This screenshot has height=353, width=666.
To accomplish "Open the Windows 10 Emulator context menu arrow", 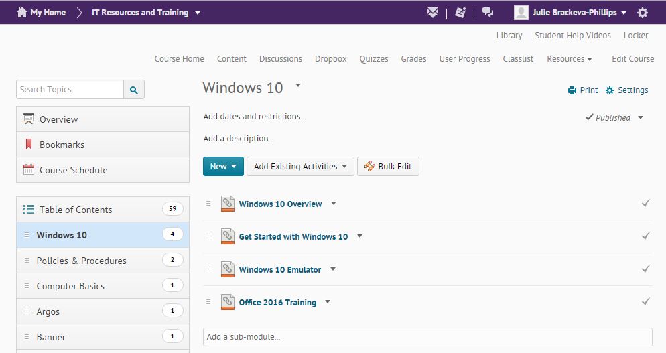I will [x=333, y=269].
